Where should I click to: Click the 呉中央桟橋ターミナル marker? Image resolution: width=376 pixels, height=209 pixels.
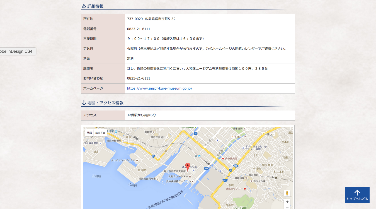click(192, 181)
